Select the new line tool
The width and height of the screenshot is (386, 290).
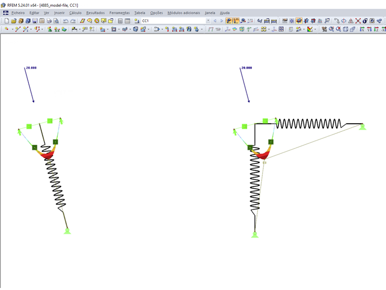[17, 30]
